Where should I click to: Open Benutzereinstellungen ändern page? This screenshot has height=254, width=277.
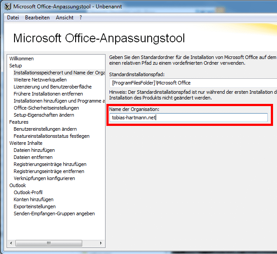click(45, 129)
